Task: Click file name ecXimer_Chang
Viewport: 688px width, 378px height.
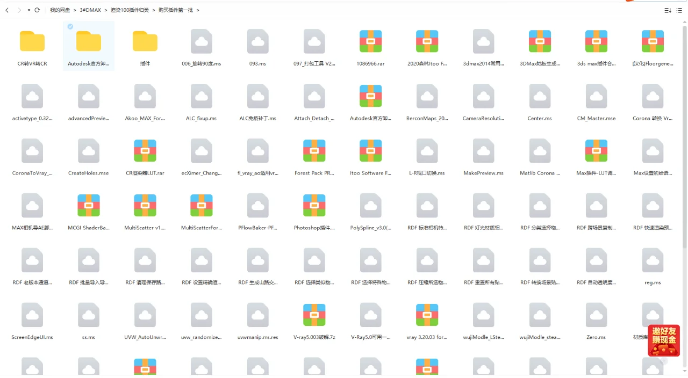Action: (x=202, y=173)
